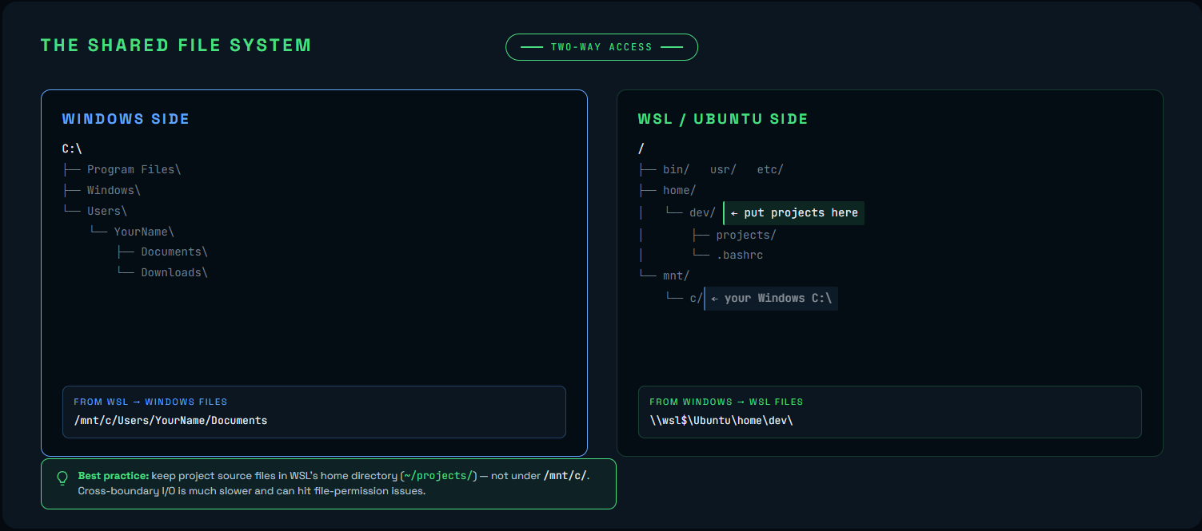Viewport: 1202px width, 531px height.
Task: Select the .bashrc file row
Action: click(728, 255)
